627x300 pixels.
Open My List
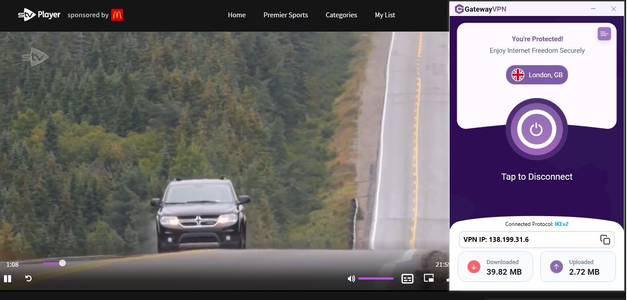[x=385, y=15]
